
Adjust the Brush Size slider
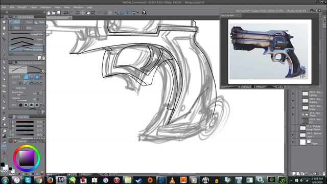pos(21,95)
